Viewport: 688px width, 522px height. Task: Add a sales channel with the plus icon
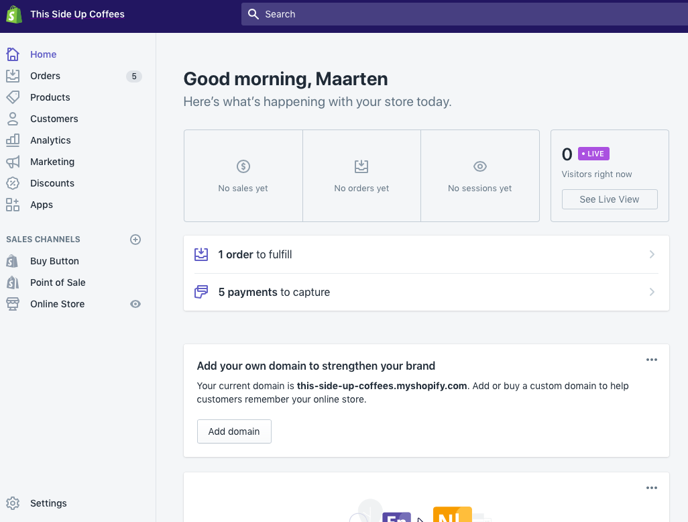[135, 240]
